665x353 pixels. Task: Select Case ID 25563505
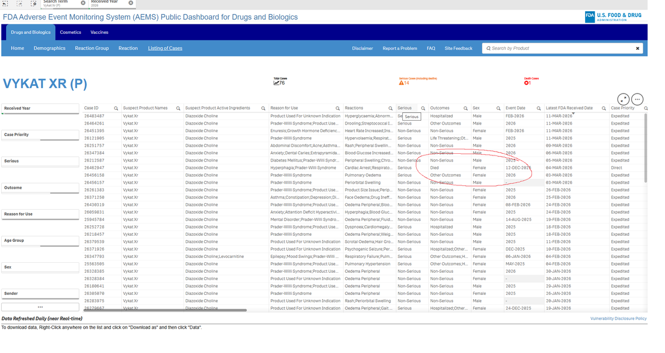[94, 264]
